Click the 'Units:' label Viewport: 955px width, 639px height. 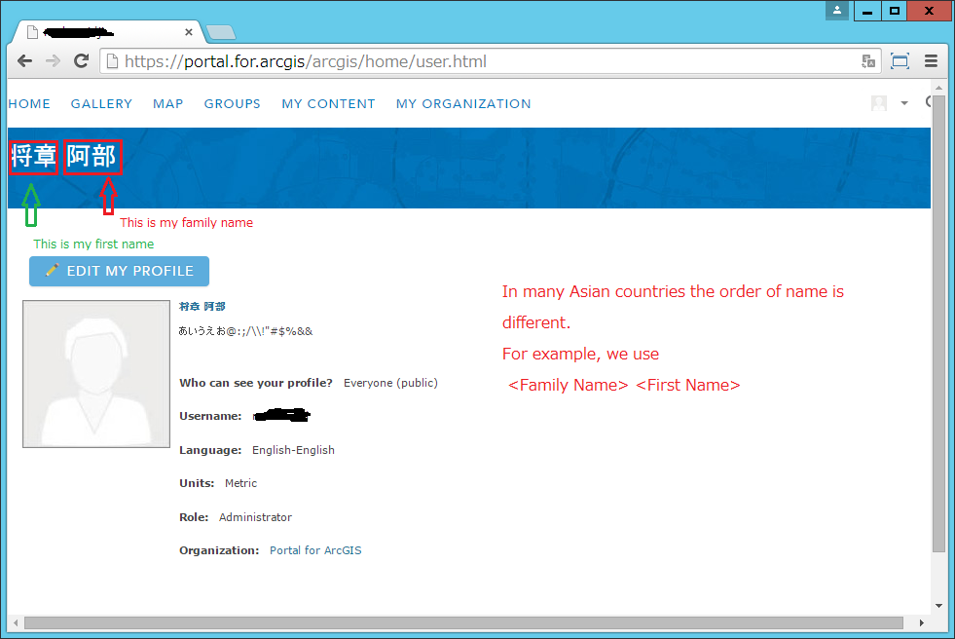197,484
